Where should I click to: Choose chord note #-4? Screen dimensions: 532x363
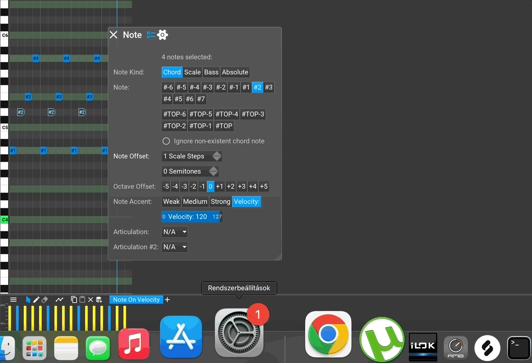pyautogui.click(x=195, y=87)
